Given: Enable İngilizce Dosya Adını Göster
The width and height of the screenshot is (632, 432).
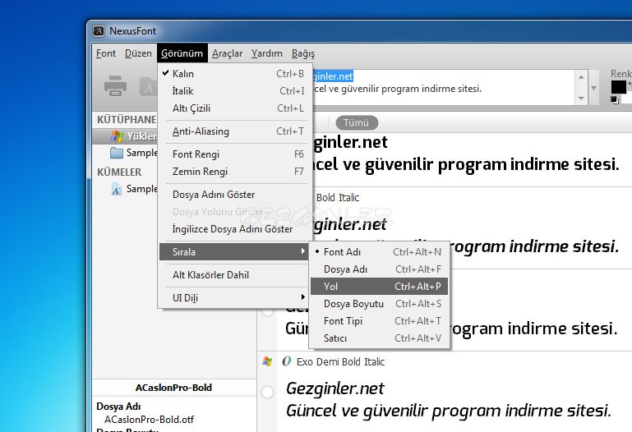Looking at the screenshot, I should [x=235, y=229].
